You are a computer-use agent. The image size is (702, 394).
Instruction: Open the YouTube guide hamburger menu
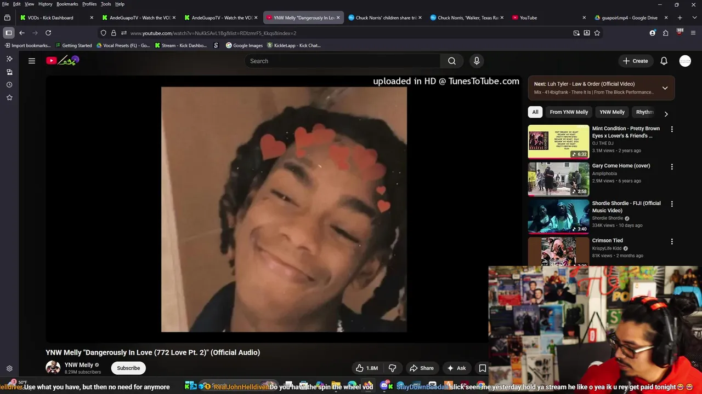[x=32, y=61]
